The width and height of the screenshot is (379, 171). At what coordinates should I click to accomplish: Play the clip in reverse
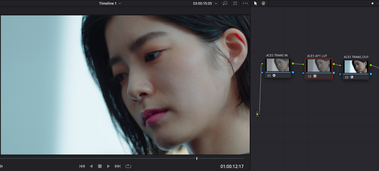pos(91,166)
